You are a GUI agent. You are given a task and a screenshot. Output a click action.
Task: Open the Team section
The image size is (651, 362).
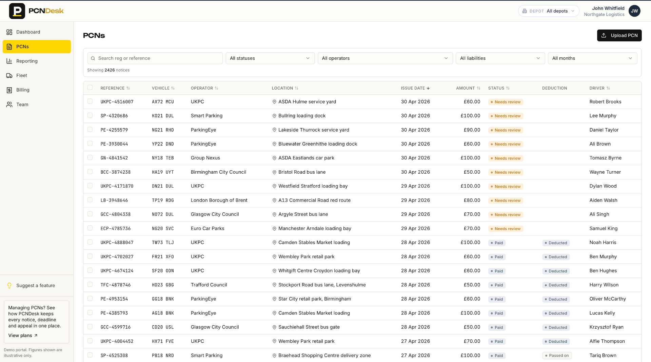tap(37, 104)
